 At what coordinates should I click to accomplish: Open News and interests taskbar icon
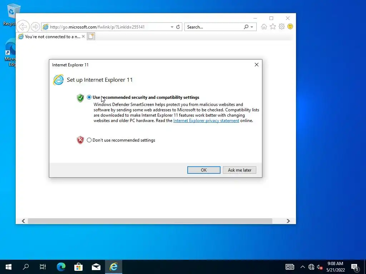[290, 267]
